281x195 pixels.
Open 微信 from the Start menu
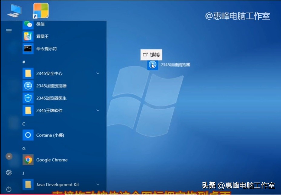click(x=41, y=24)
